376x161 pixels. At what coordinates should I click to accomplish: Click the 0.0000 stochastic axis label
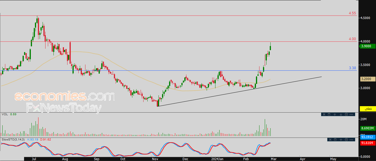(366, 157)
